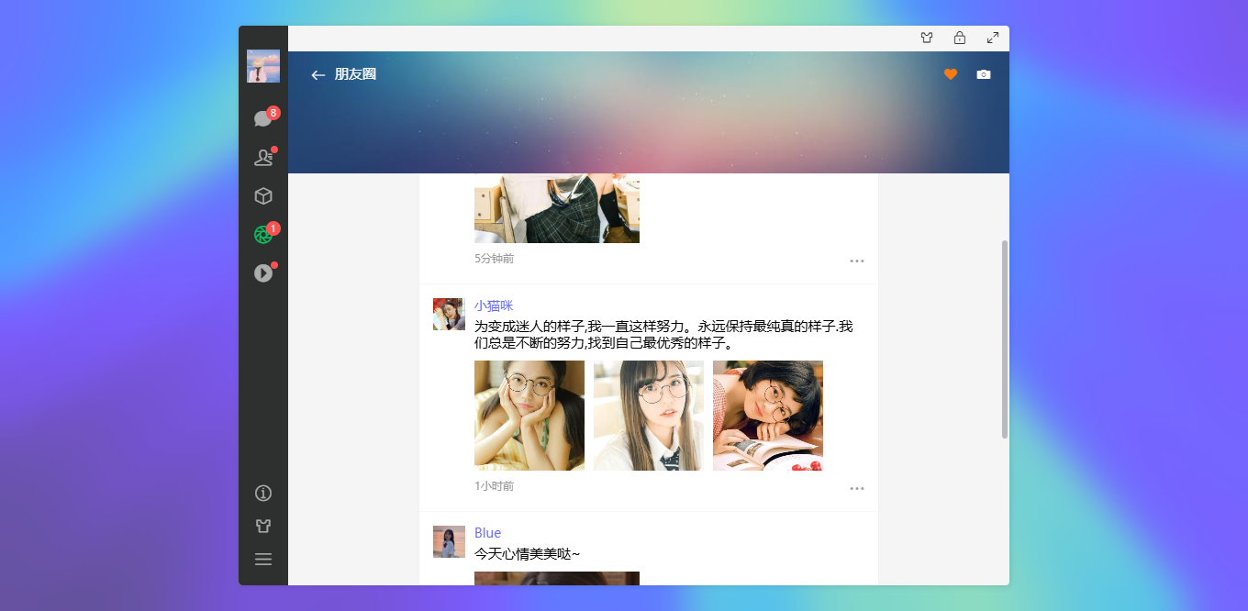The image size is (1248, 611).
Task: View the first glasses-girl photo thumbnail
Action: coord(529,415)
